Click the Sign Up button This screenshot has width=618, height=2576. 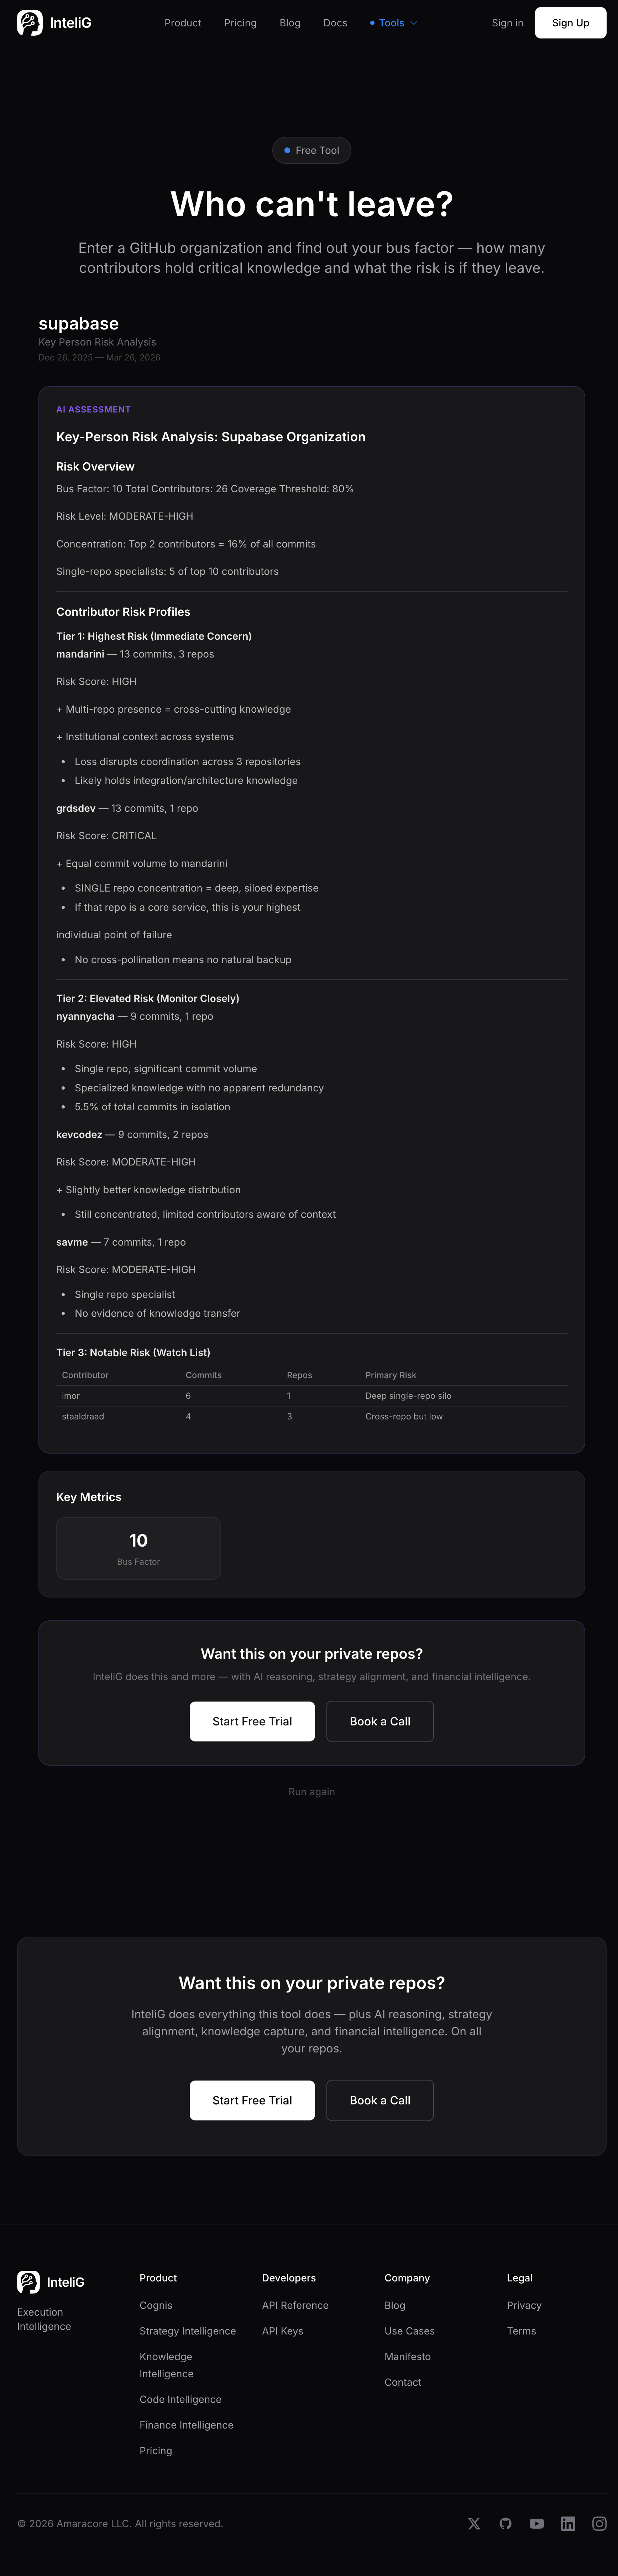(570, 22)
